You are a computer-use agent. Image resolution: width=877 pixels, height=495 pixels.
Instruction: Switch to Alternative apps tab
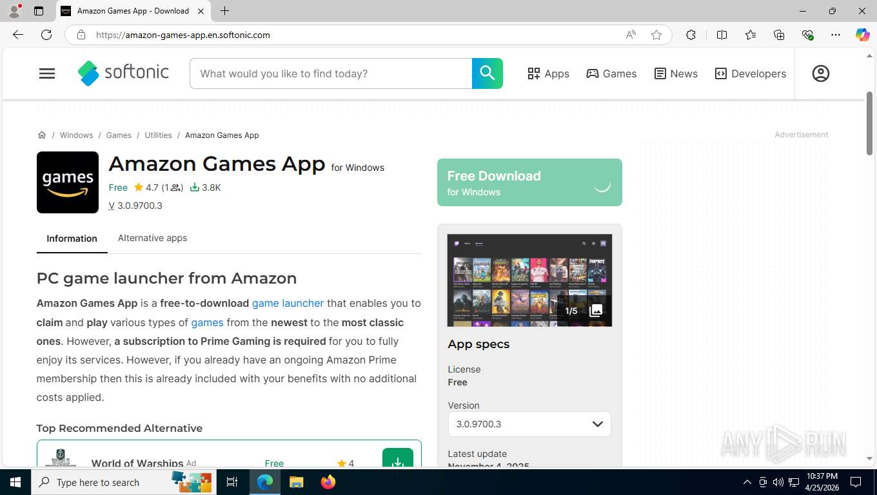click(152, 238)
